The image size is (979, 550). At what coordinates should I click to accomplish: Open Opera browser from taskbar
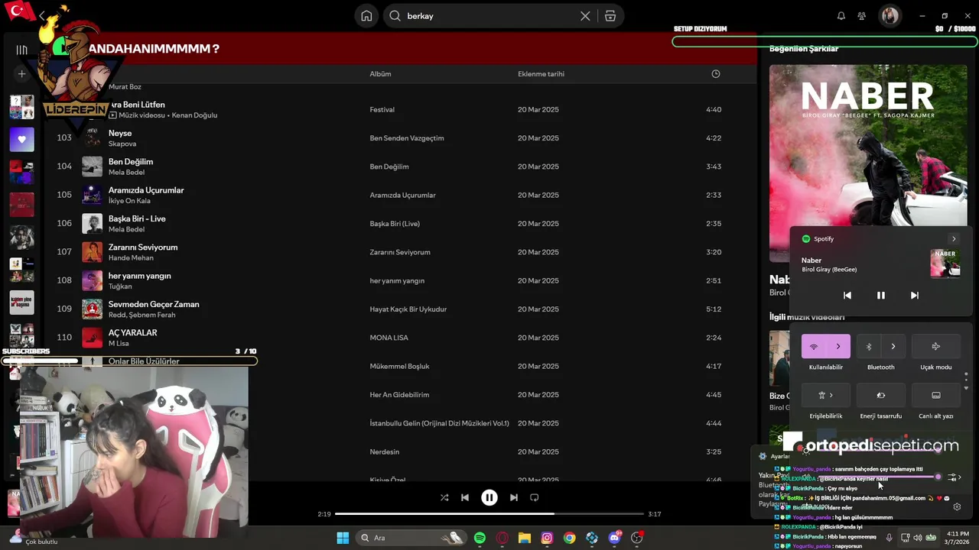(503, 538)
